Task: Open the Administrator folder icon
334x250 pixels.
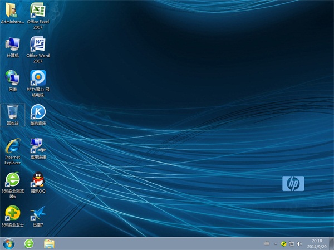Action: click(x=12, y=11)
